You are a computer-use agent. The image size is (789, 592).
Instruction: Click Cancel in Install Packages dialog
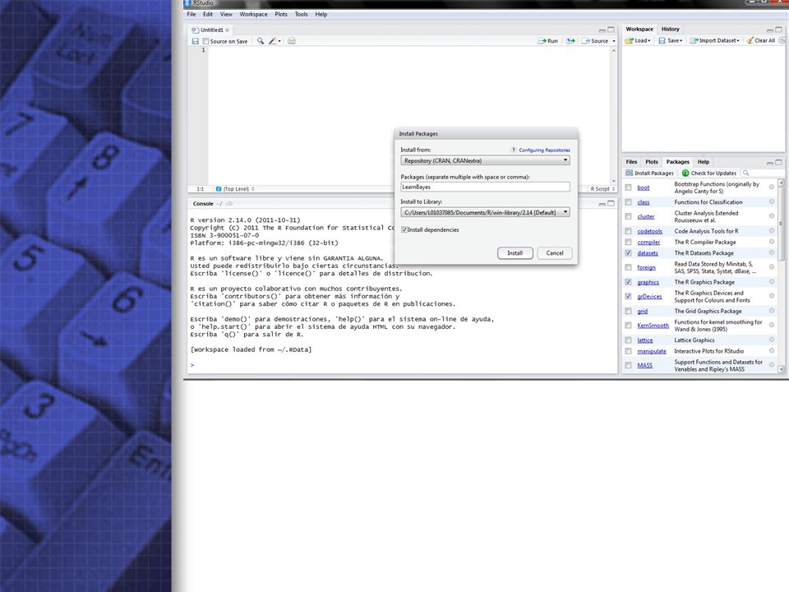555,253
